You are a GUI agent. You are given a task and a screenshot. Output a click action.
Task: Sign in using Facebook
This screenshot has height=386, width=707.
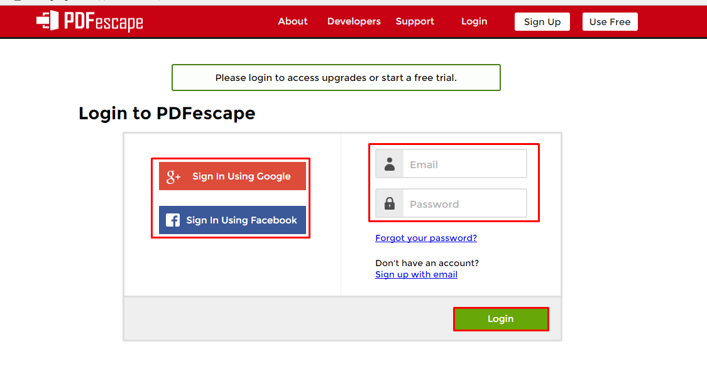tap(232, 220)
